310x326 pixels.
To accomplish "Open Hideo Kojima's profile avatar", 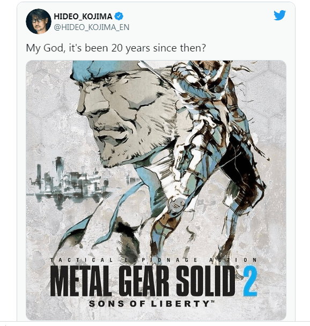I will coord(39,21).
